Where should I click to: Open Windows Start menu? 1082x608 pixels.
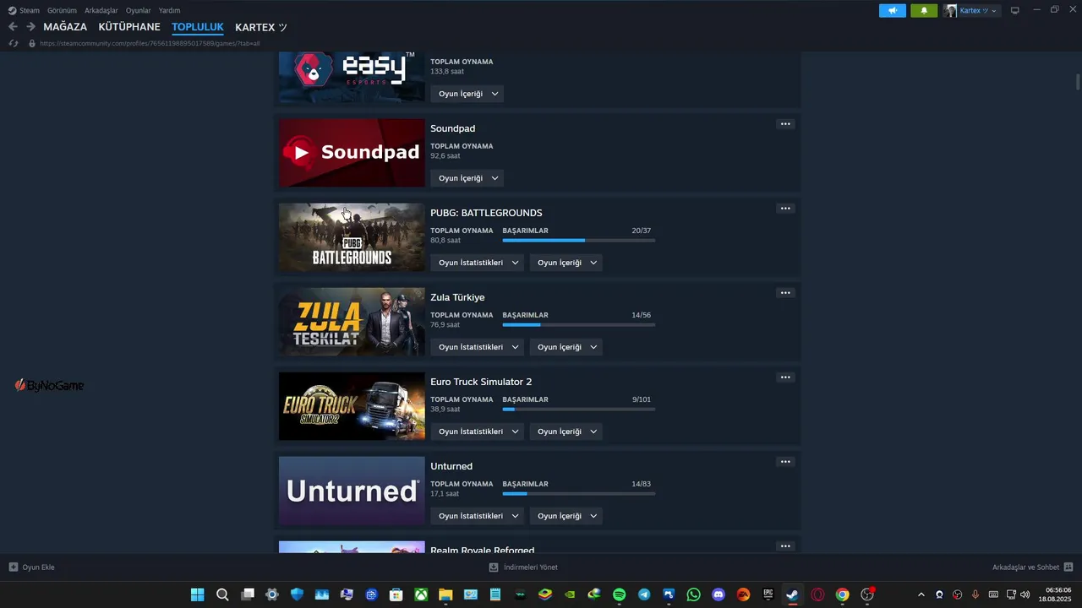coord(197,594)
